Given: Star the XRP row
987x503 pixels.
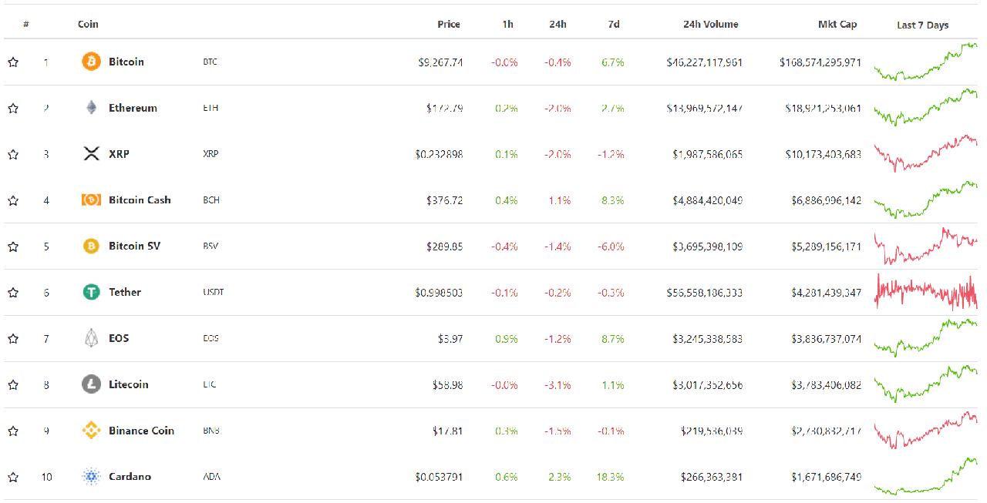Looking at the screenshot, I should (13, 155).
